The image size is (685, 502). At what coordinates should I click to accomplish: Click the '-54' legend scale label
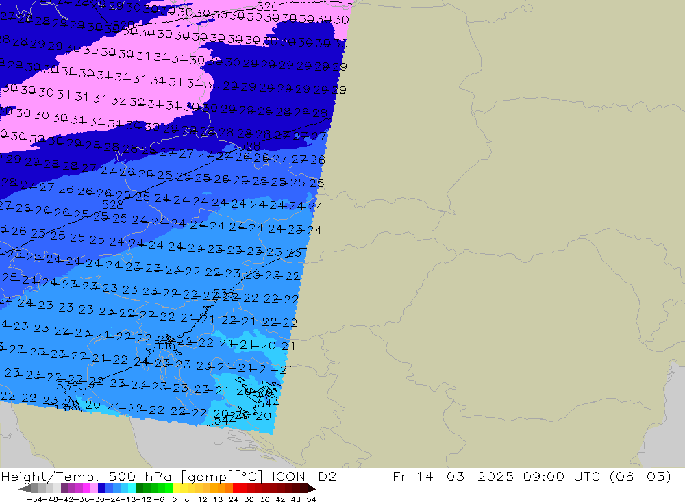[34, 499]
